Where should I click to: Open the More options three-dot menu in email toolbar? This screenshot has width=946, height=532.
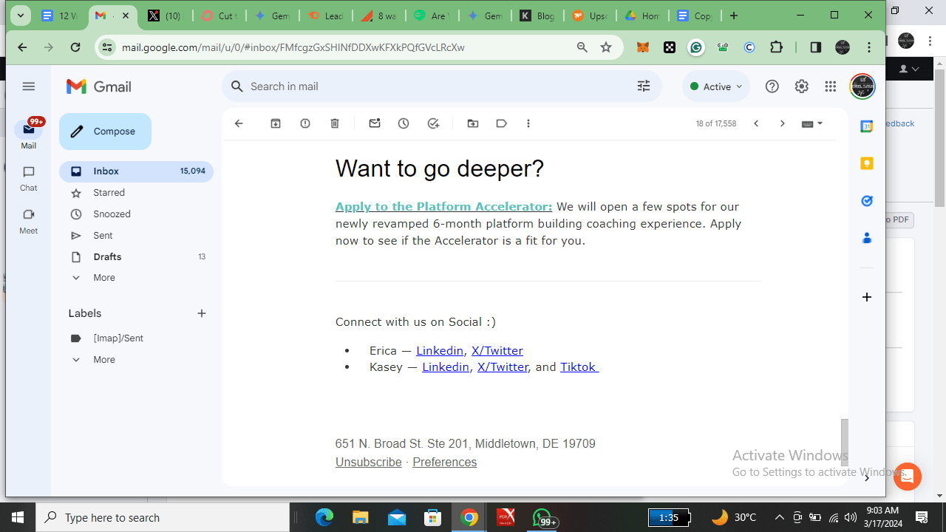click(x=528, y=123)
